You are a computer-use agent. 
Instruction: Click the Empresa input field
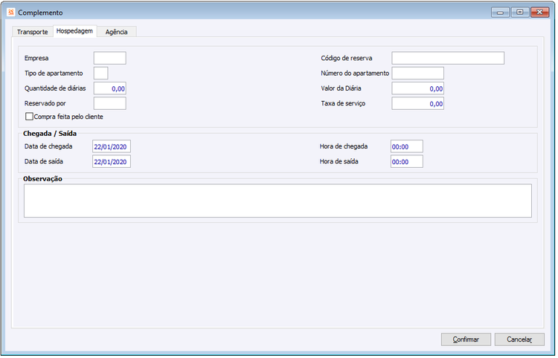[x=110, y=58]
